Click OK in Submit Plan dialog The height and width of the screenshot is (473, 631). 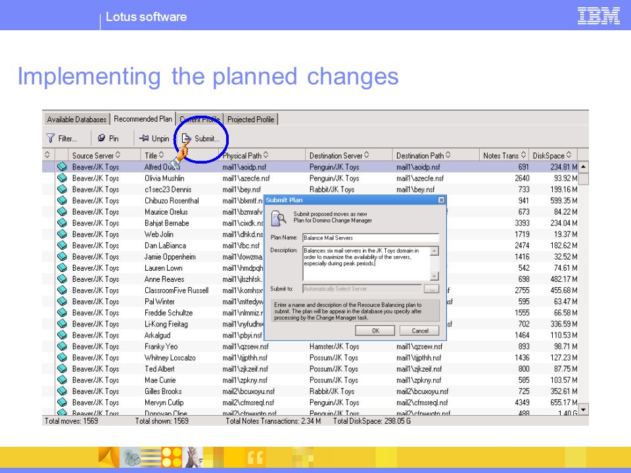point(375,330)
